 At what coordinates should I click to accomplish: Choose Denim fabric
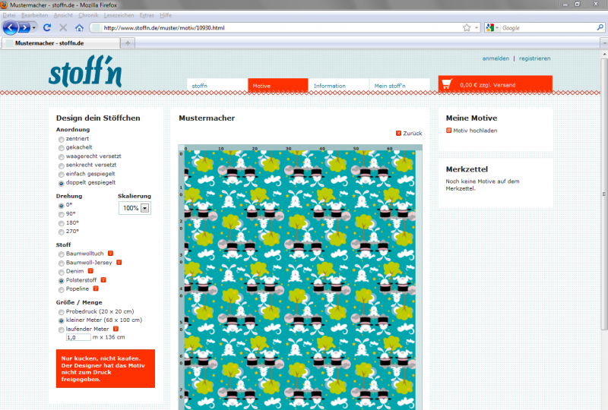[x=62, y=272]
